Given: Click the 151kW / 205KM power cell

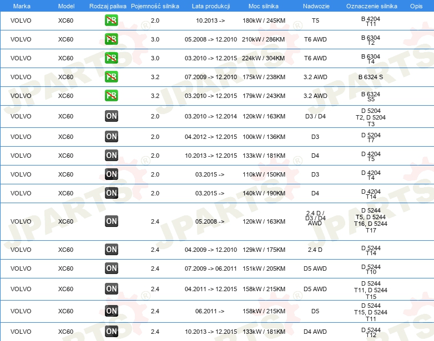Looking at the screenshot, I should (x=264, y=268).
